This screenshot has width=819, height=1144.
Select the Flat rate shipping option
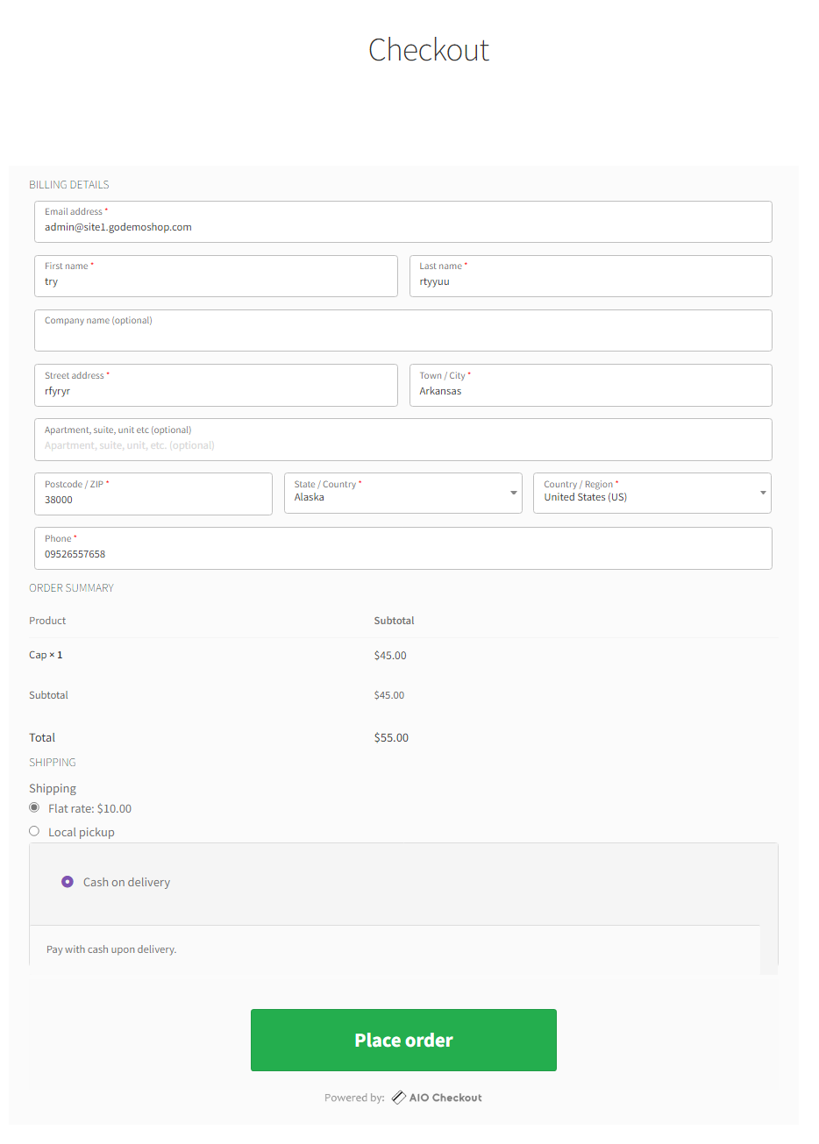(x=34, y=807)
